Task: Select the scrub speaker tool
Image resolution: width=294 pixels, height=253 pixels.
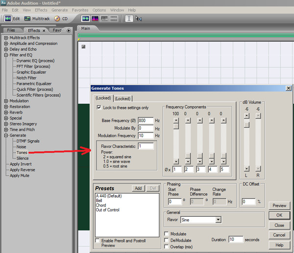Action: tap(139, 19)
